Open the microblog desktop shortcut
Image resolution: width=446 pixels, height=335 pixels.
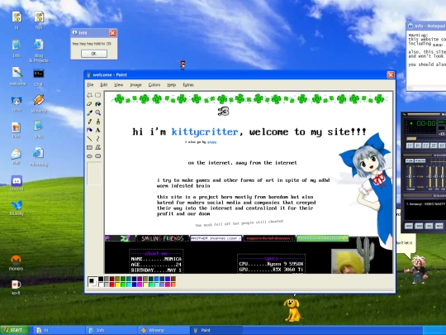tap(39, 156)
